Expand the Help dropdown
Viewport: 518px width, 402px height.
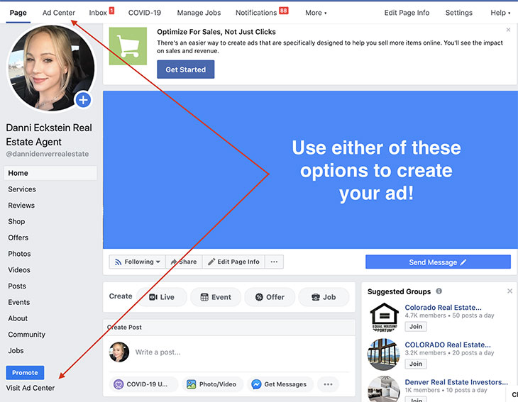click(500, 13)
